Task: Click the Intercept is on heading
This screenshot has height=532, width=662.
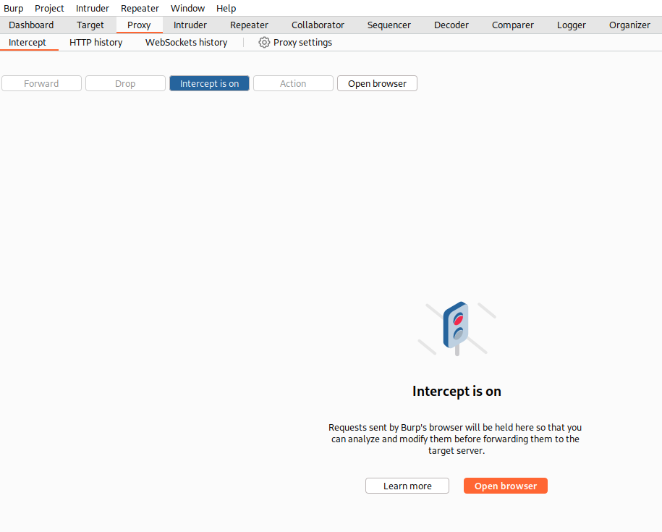Action: coord(457,392)
